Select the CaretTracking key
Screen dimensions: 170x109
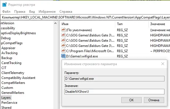click(x=11, y=63)
